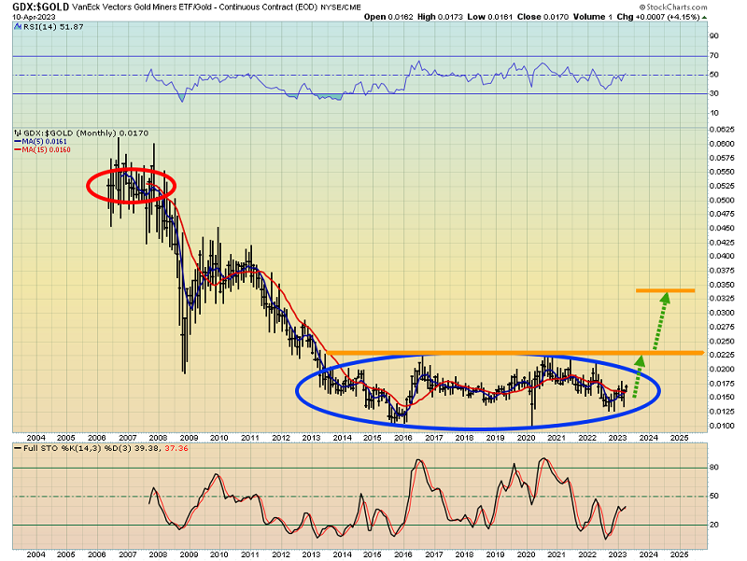Click the lower green dotted arrow inside blue ellipse
The image size is (747, 561).
[638, 376]
